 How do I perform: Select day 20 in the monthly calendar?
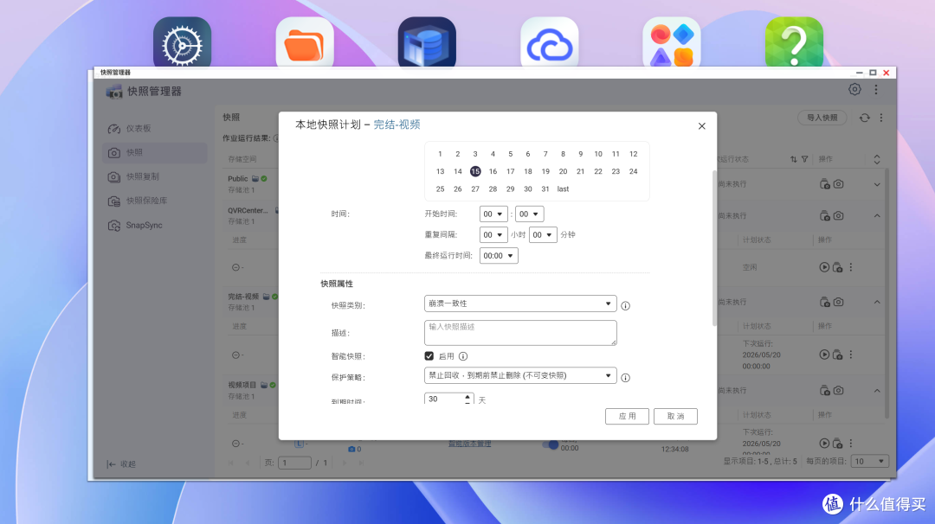click(563, 171)
